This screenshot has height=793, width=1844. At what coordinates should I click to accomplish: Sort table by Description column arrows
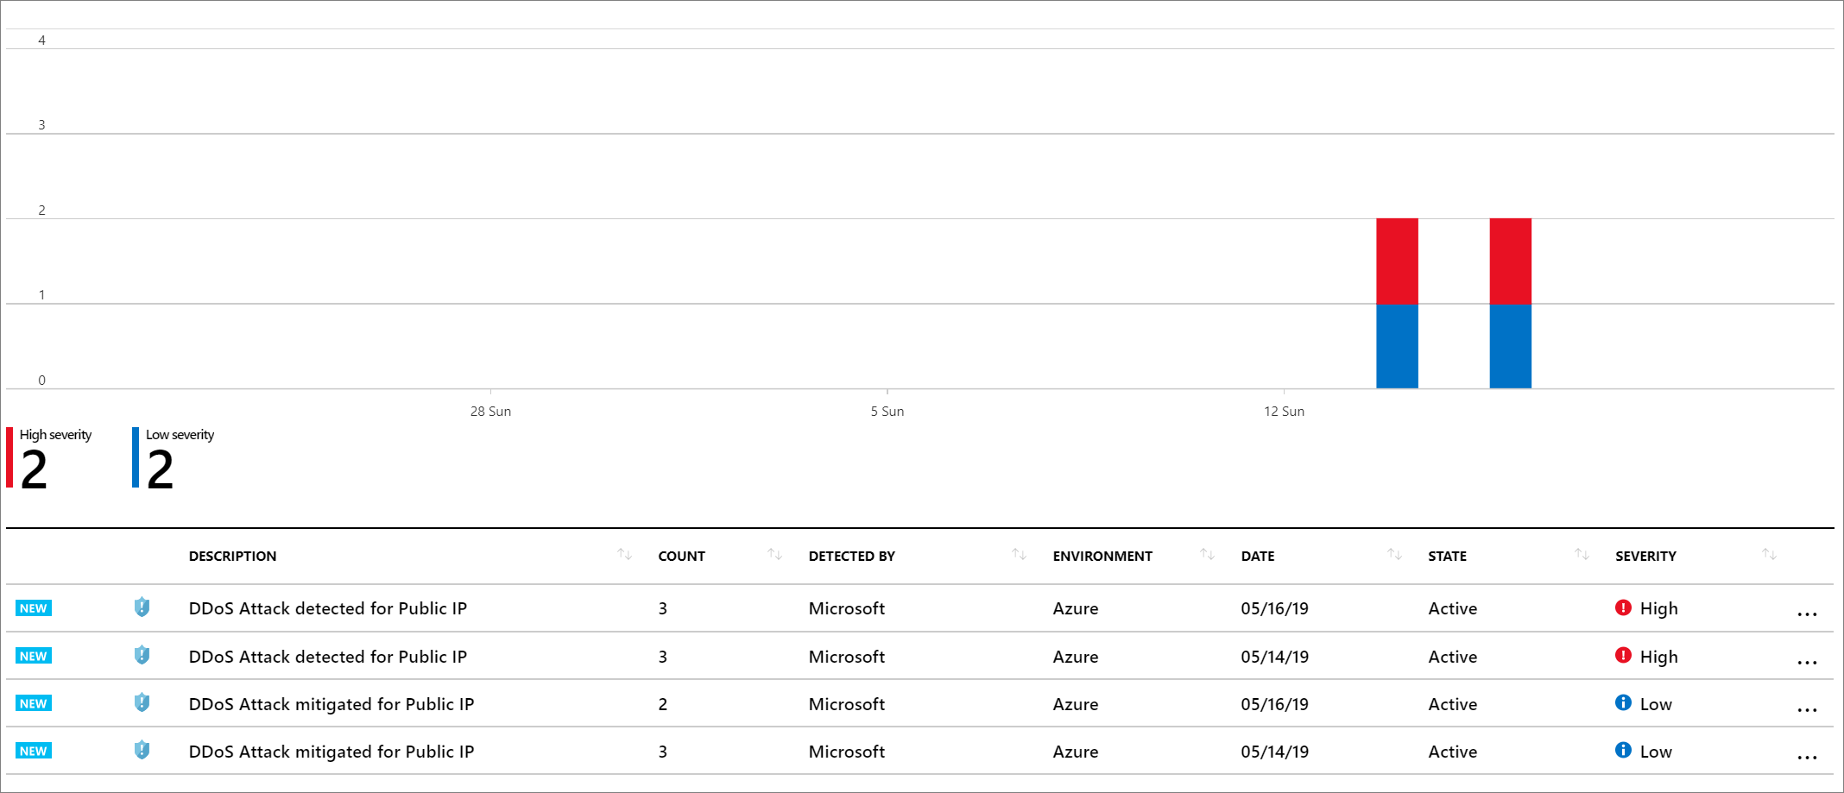[x=624, y=554]
